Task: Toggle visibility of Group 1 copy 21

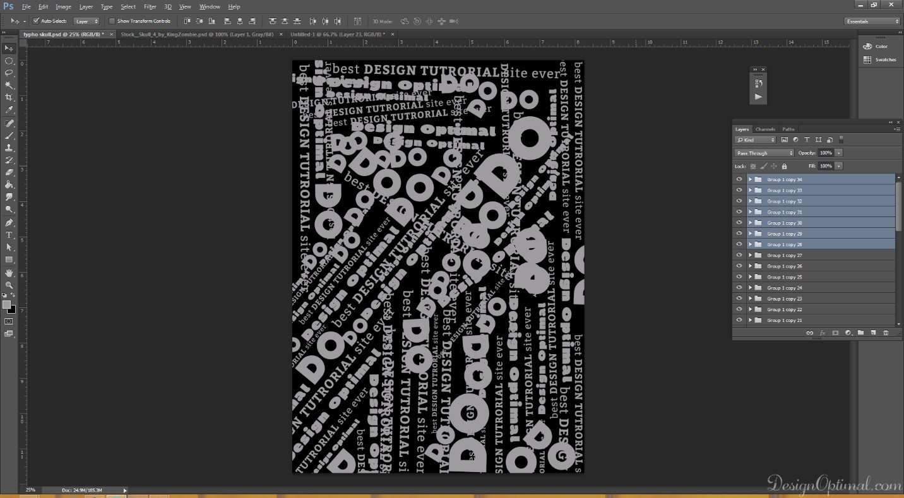Action: click(x=739, y=320)
